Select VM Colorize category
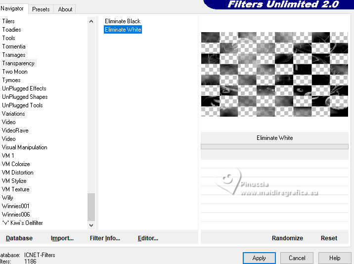354x264 pixels. 16,164
